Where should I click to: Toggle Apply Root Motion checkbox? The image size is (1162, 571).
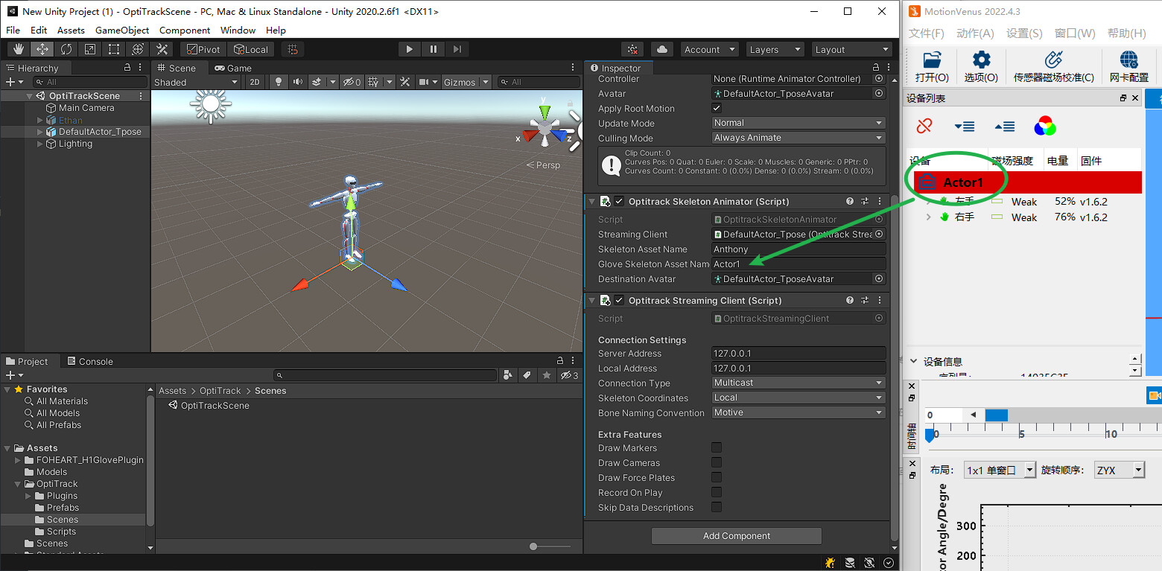pyautogui.click(x=717, y=108)
